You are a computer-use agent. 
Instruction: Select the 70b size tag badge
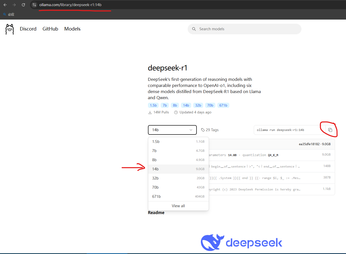[x=210, y=105]
